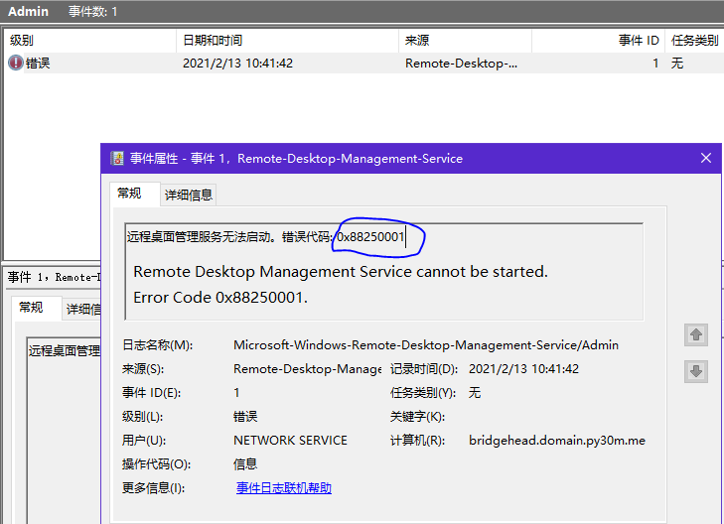This screenshot has width=724, height=524.
Task: Click the red error icon in event row
Action: tap(16, 63)
